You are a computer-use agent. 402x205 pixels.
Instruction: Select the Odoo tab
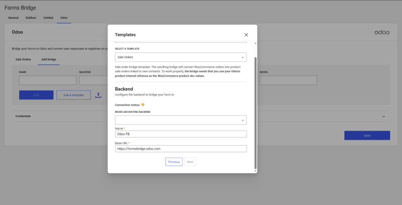point(64,18)
